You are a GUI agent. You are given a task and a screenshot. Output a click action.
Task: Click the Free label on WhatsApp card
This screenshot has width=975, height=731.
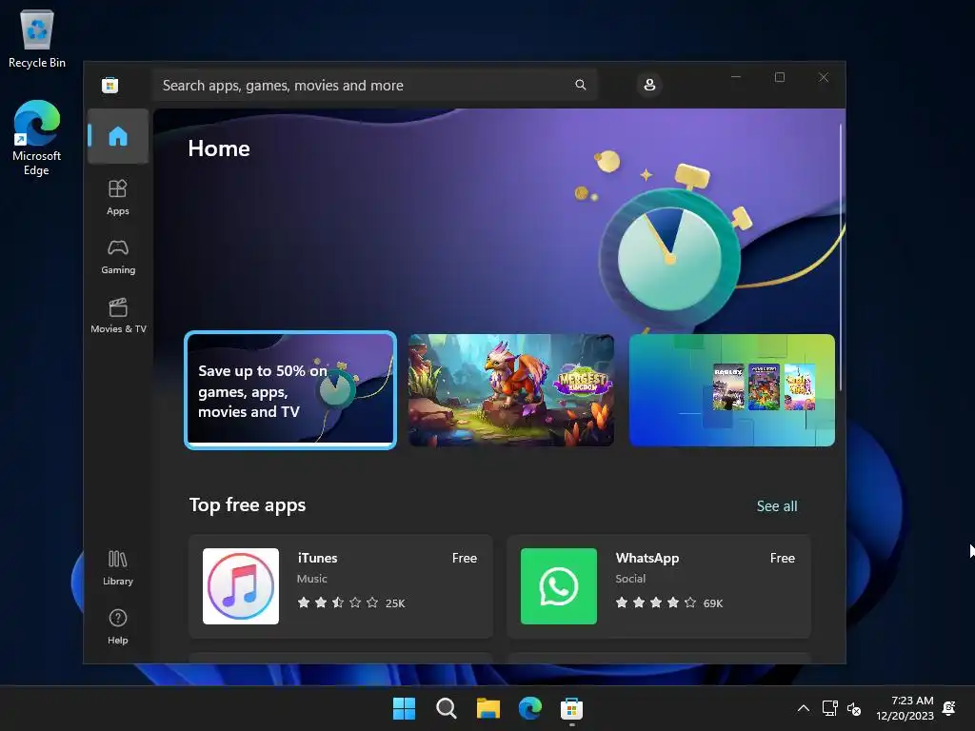pos(783,558)
